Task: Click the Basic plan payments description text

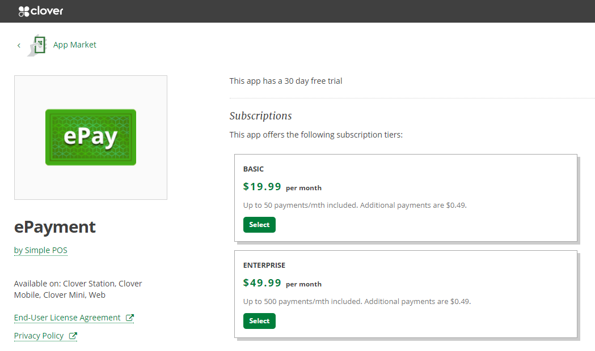Action: click(355, 206)
